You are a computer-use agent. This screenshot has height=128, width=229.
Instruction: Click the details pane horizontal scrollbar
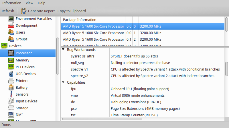102,119
